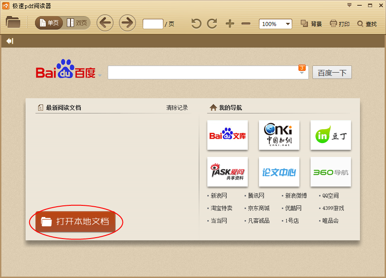Go to previous page arrow
Screen dimensions: 386x278
point(105,23)
